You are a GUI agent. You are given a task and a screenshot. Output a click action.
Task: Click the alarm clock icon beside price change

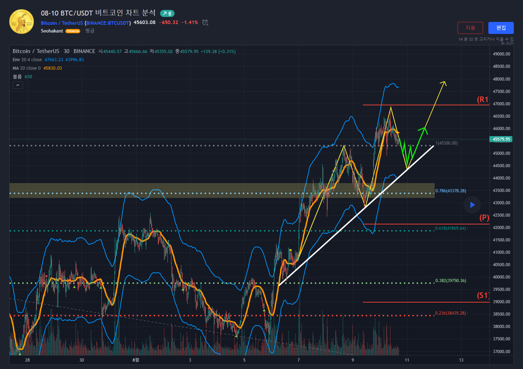click(205, 23)
